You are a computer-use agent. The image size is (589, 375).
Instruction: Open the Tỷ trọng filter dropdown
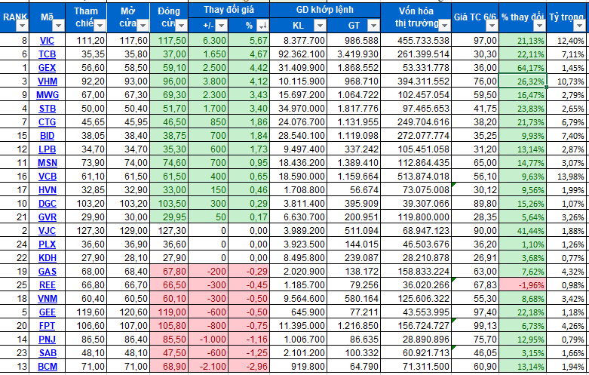(x=579, y=26)
